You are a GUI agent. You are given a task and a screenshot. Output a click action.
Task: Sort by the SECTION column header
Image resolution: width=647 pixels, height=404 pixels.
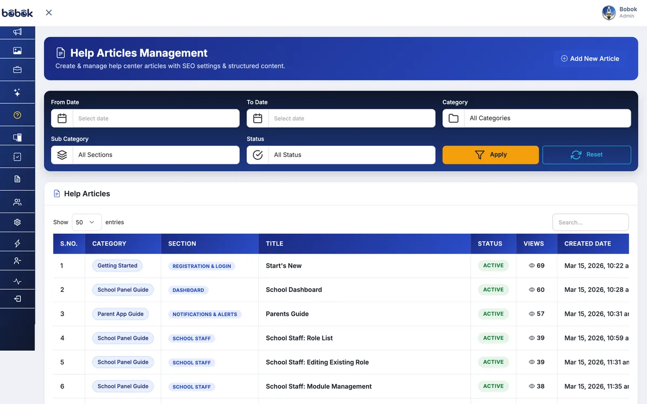pyautogui.click(x=210, y=243)
